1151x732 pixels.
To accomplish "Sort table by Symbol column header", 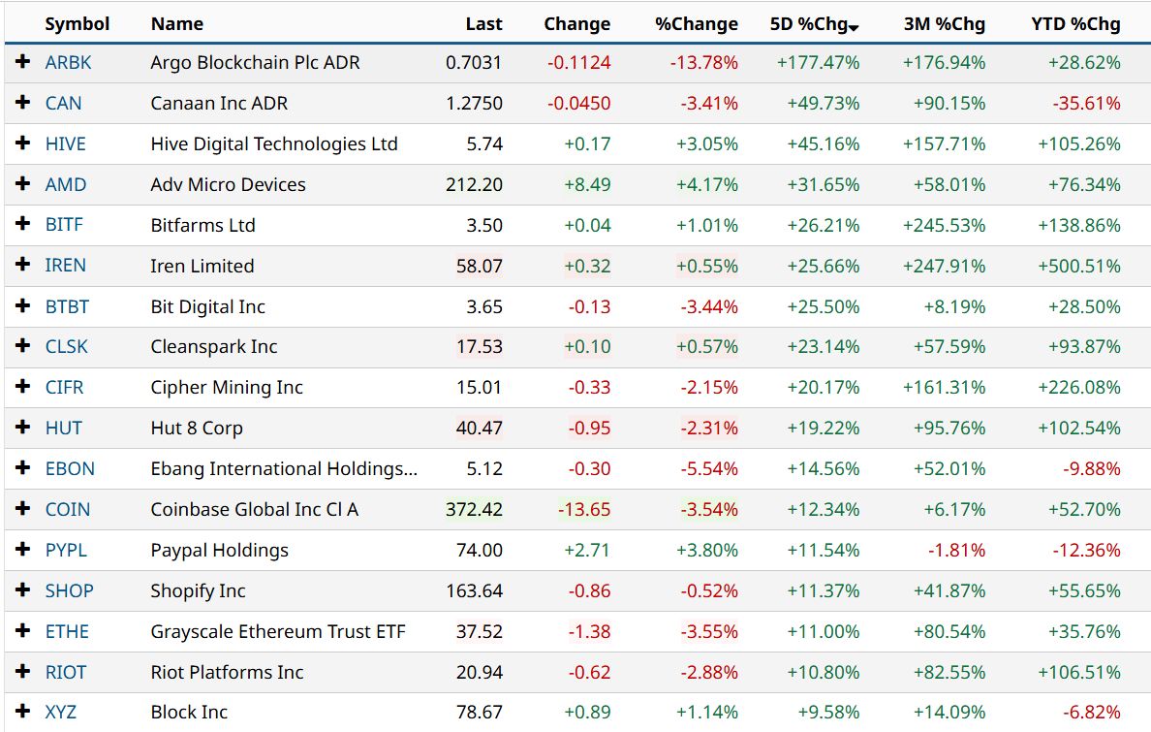I will 78,24.
